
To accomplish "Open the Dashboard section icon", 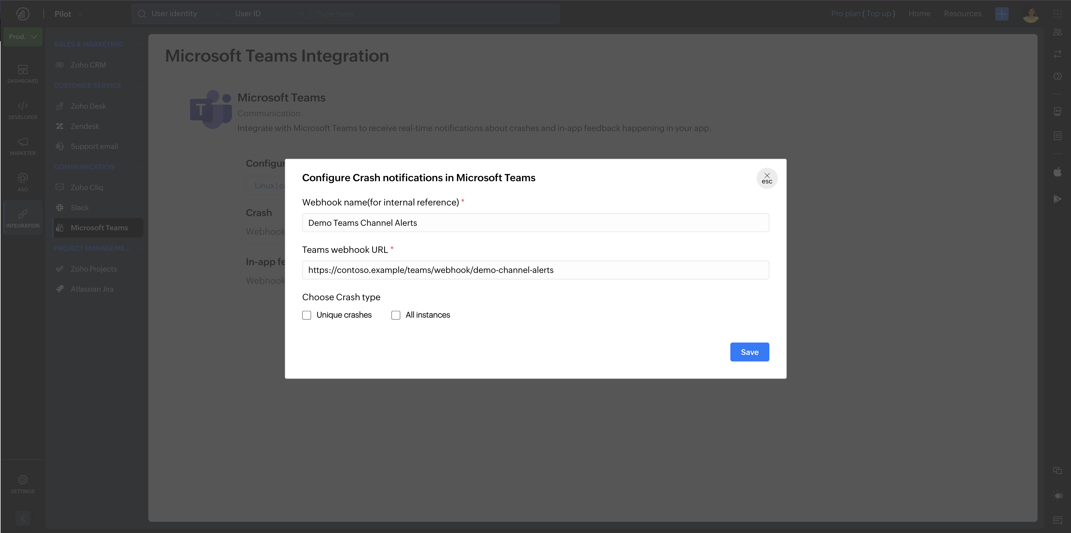I will [x=23, y=69].
